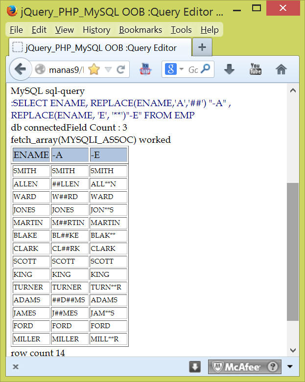Click in the address bar showing manas9
This screenshot has height=382, width=305.
[x=66, y=69]
